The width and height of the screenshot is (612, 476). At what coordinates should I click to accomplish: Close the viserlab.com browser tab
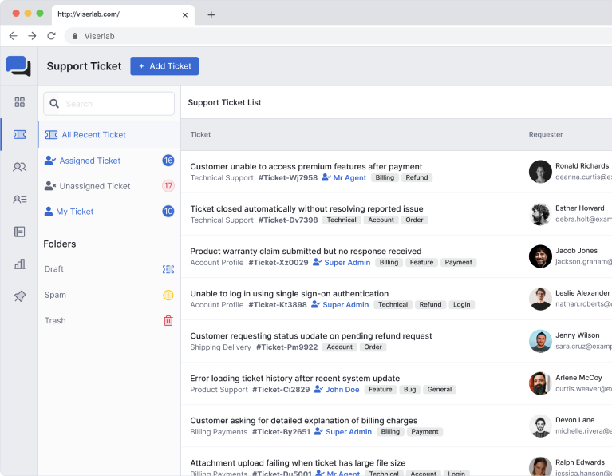pos(185,14)
